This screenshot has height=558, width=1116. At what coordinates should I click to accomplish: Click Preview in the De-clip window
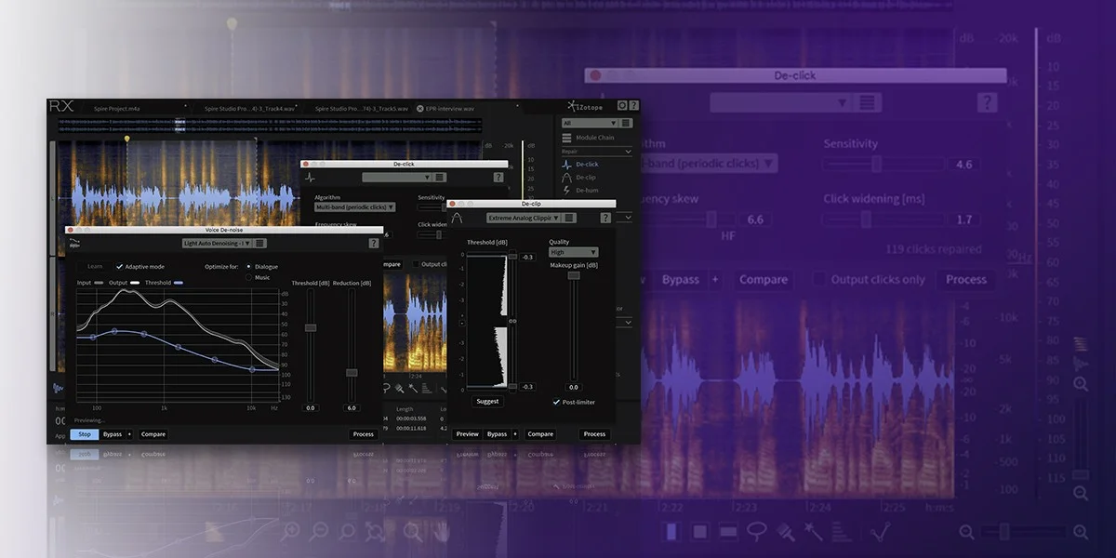point(468,434)
